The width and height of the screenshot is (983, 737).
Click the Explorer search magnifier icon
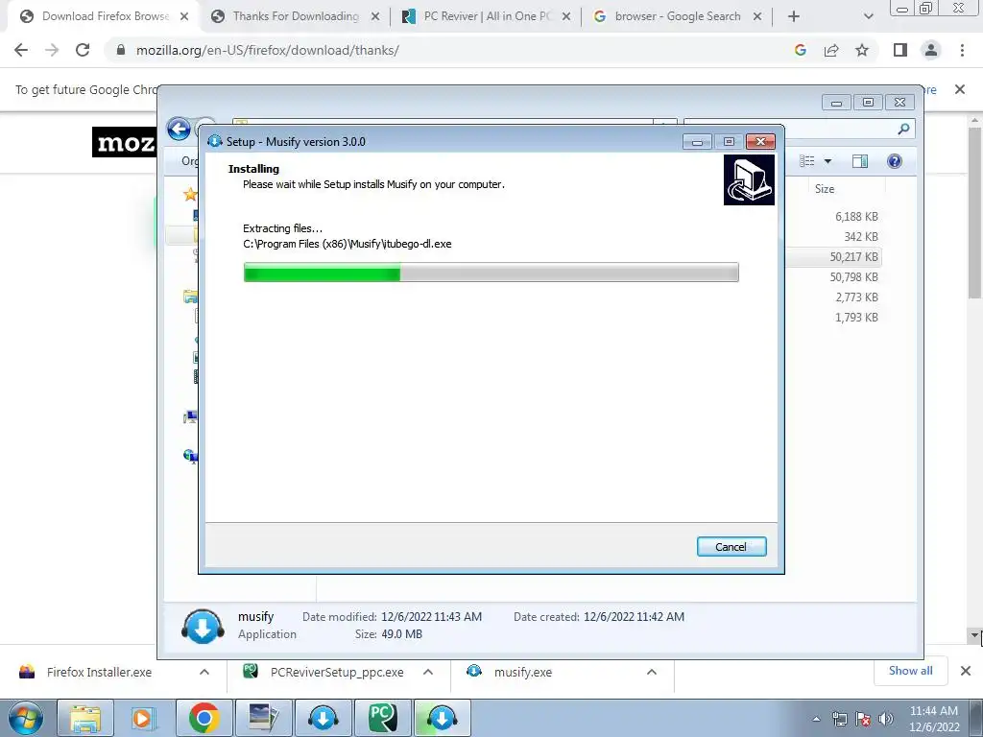click(903, 130)
